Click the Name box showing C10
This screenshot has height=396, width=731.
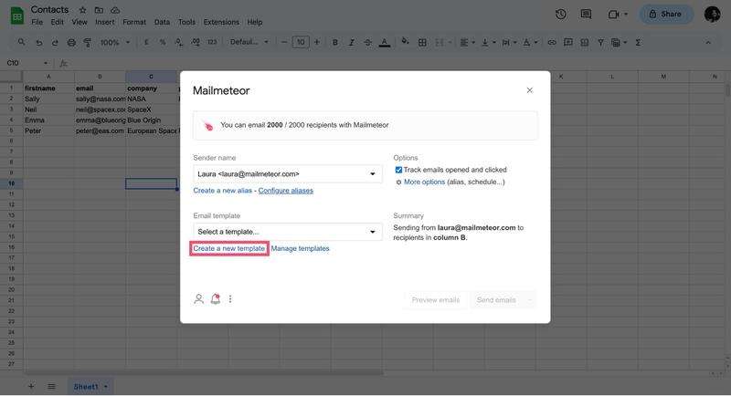pos(27,63)
